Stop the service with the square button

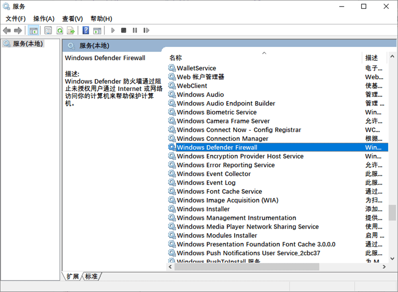(x=124, y=30)
